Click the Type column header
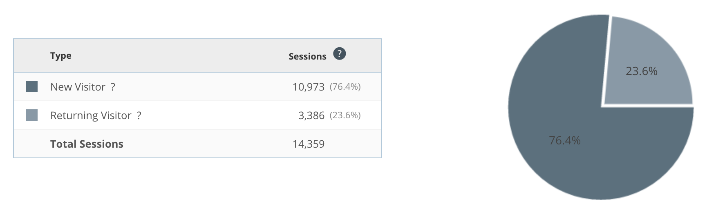This screenshot has width=707, height=217. (x=60, y=55)
